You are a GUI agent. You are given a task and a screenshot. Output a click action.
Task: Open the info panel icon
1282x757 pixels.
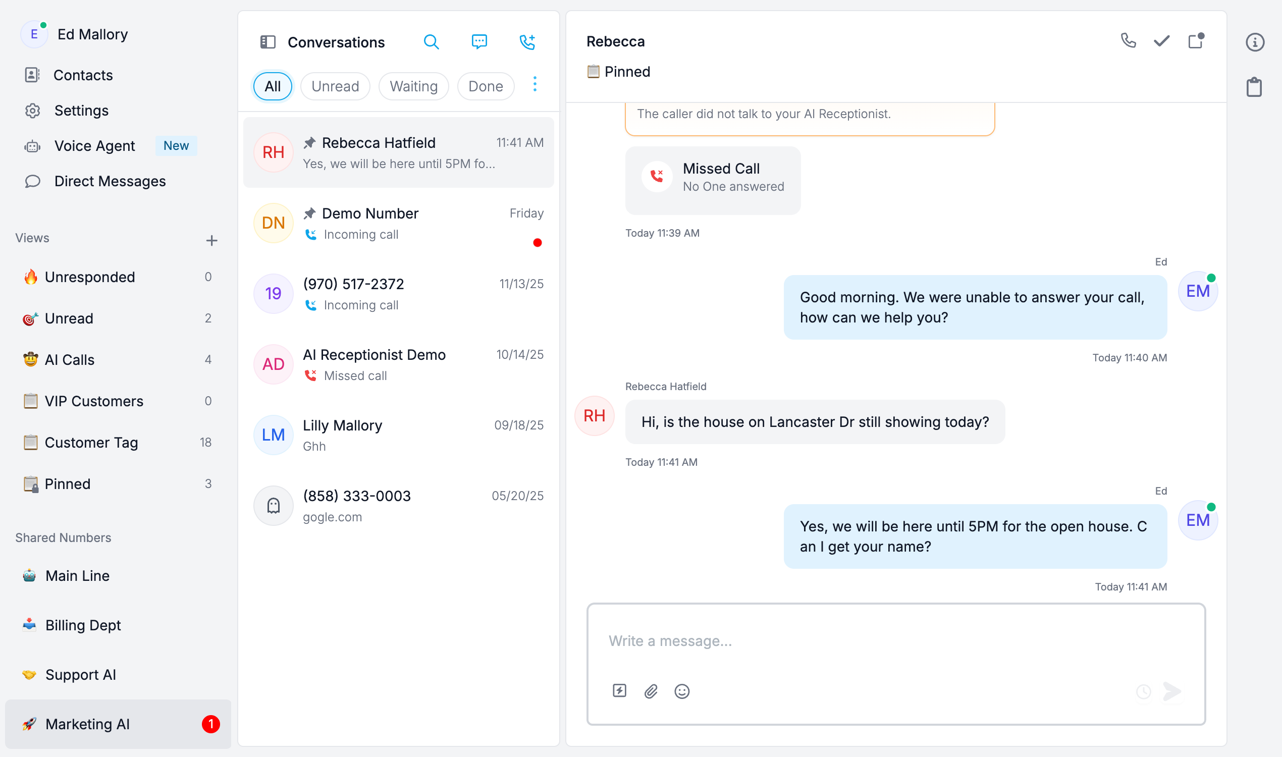(x=1255, y=42)
